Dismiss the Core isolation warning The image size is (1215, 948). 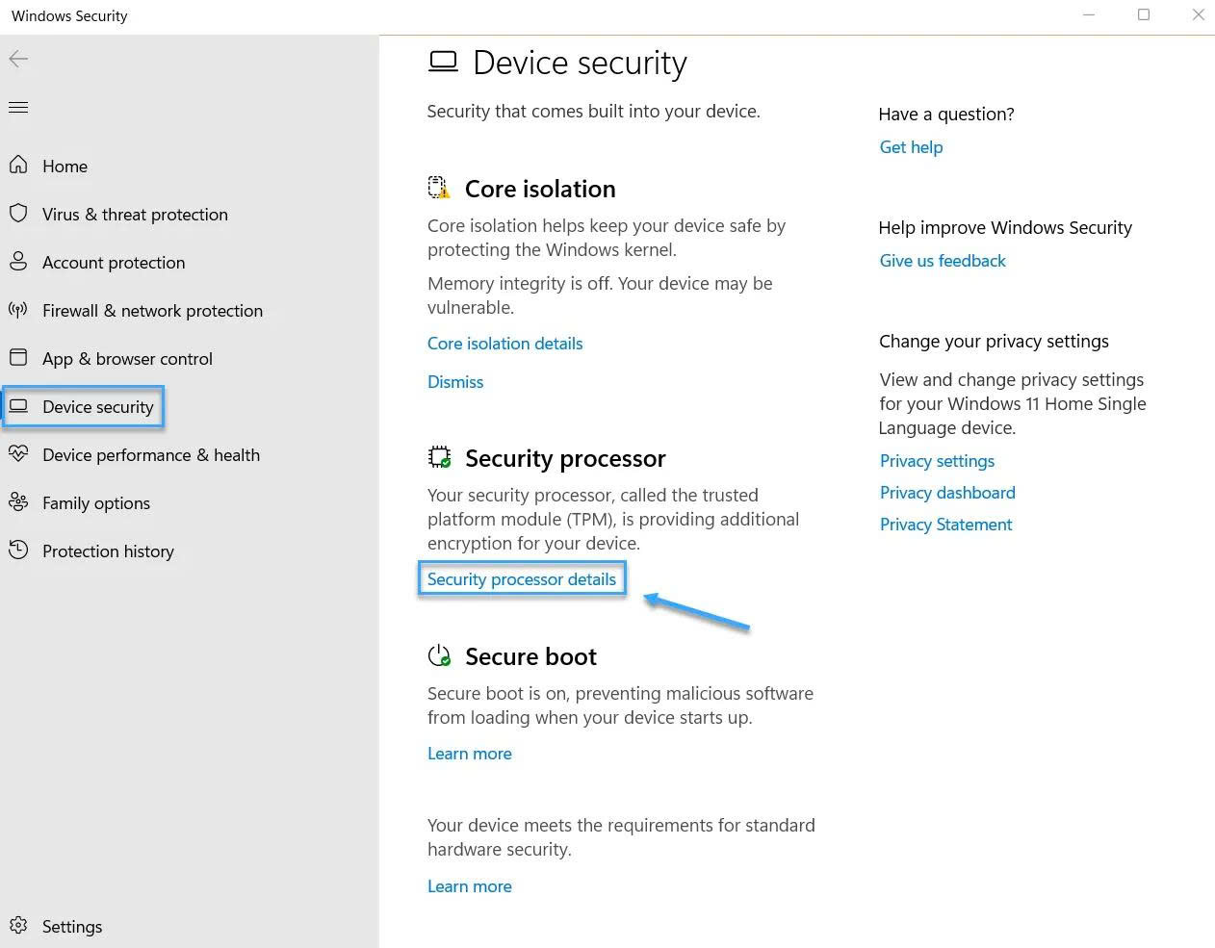[x=455, y=382]
